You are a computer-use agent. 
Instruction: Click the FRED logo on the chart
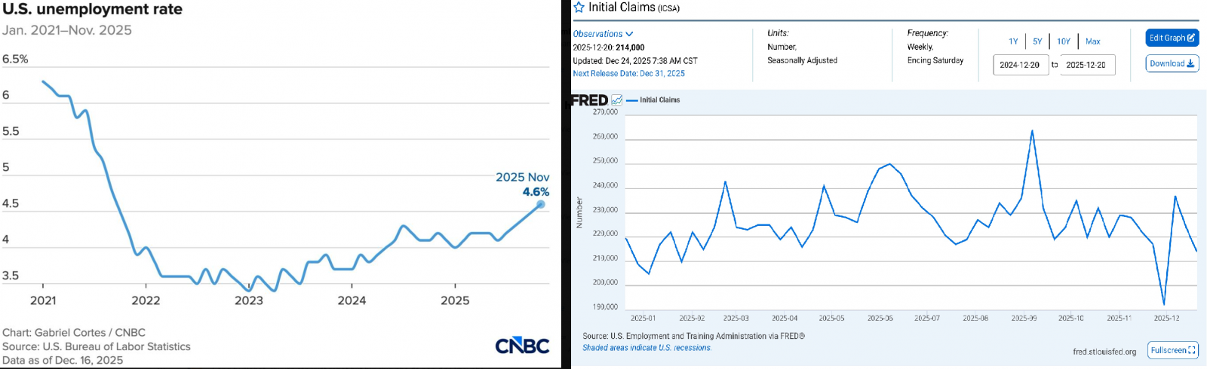tap(589, 100)
